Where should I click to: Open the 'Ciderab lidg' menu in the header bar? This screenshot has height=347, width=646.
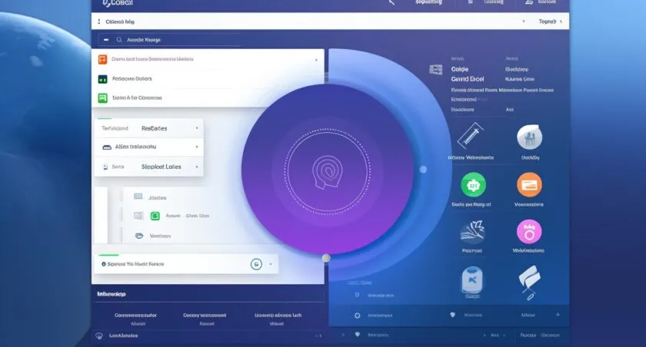pyautogui.click(x=120, y=21)
